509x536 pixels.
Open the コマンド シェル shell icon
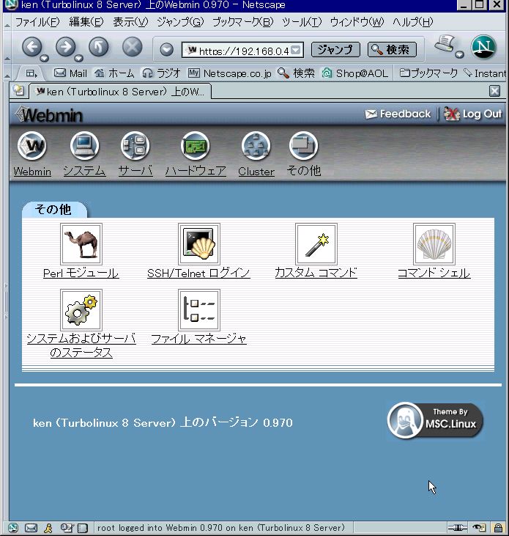[x=434, y=243]
